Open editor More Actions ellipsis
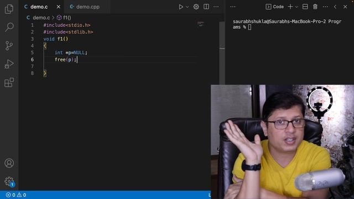Screen dimensions: 354x199 point(216,7)
